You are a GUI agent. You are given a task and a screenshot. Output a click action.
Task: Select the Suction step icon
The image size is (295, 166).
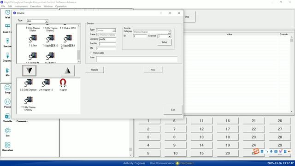point(7,41)
